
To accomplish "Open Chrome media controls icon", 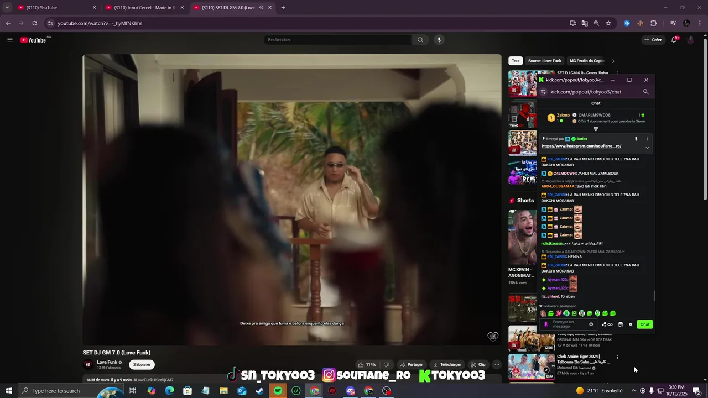I will coord(673,23).
